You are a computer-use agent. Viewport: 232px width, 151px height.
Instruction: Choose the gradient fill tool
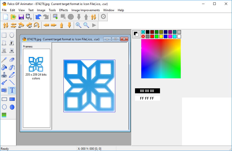4,115
